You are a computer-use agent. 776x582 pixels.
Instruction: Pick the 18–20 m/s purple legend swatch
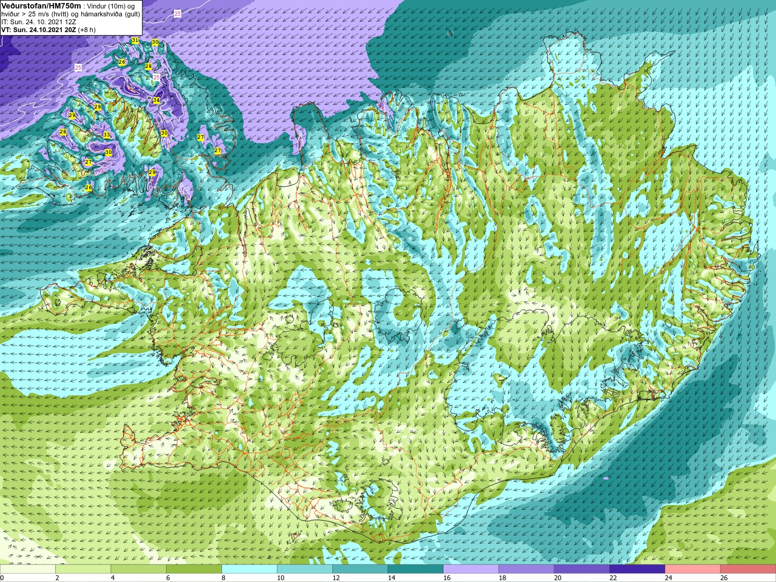click(x=526, y=569)
